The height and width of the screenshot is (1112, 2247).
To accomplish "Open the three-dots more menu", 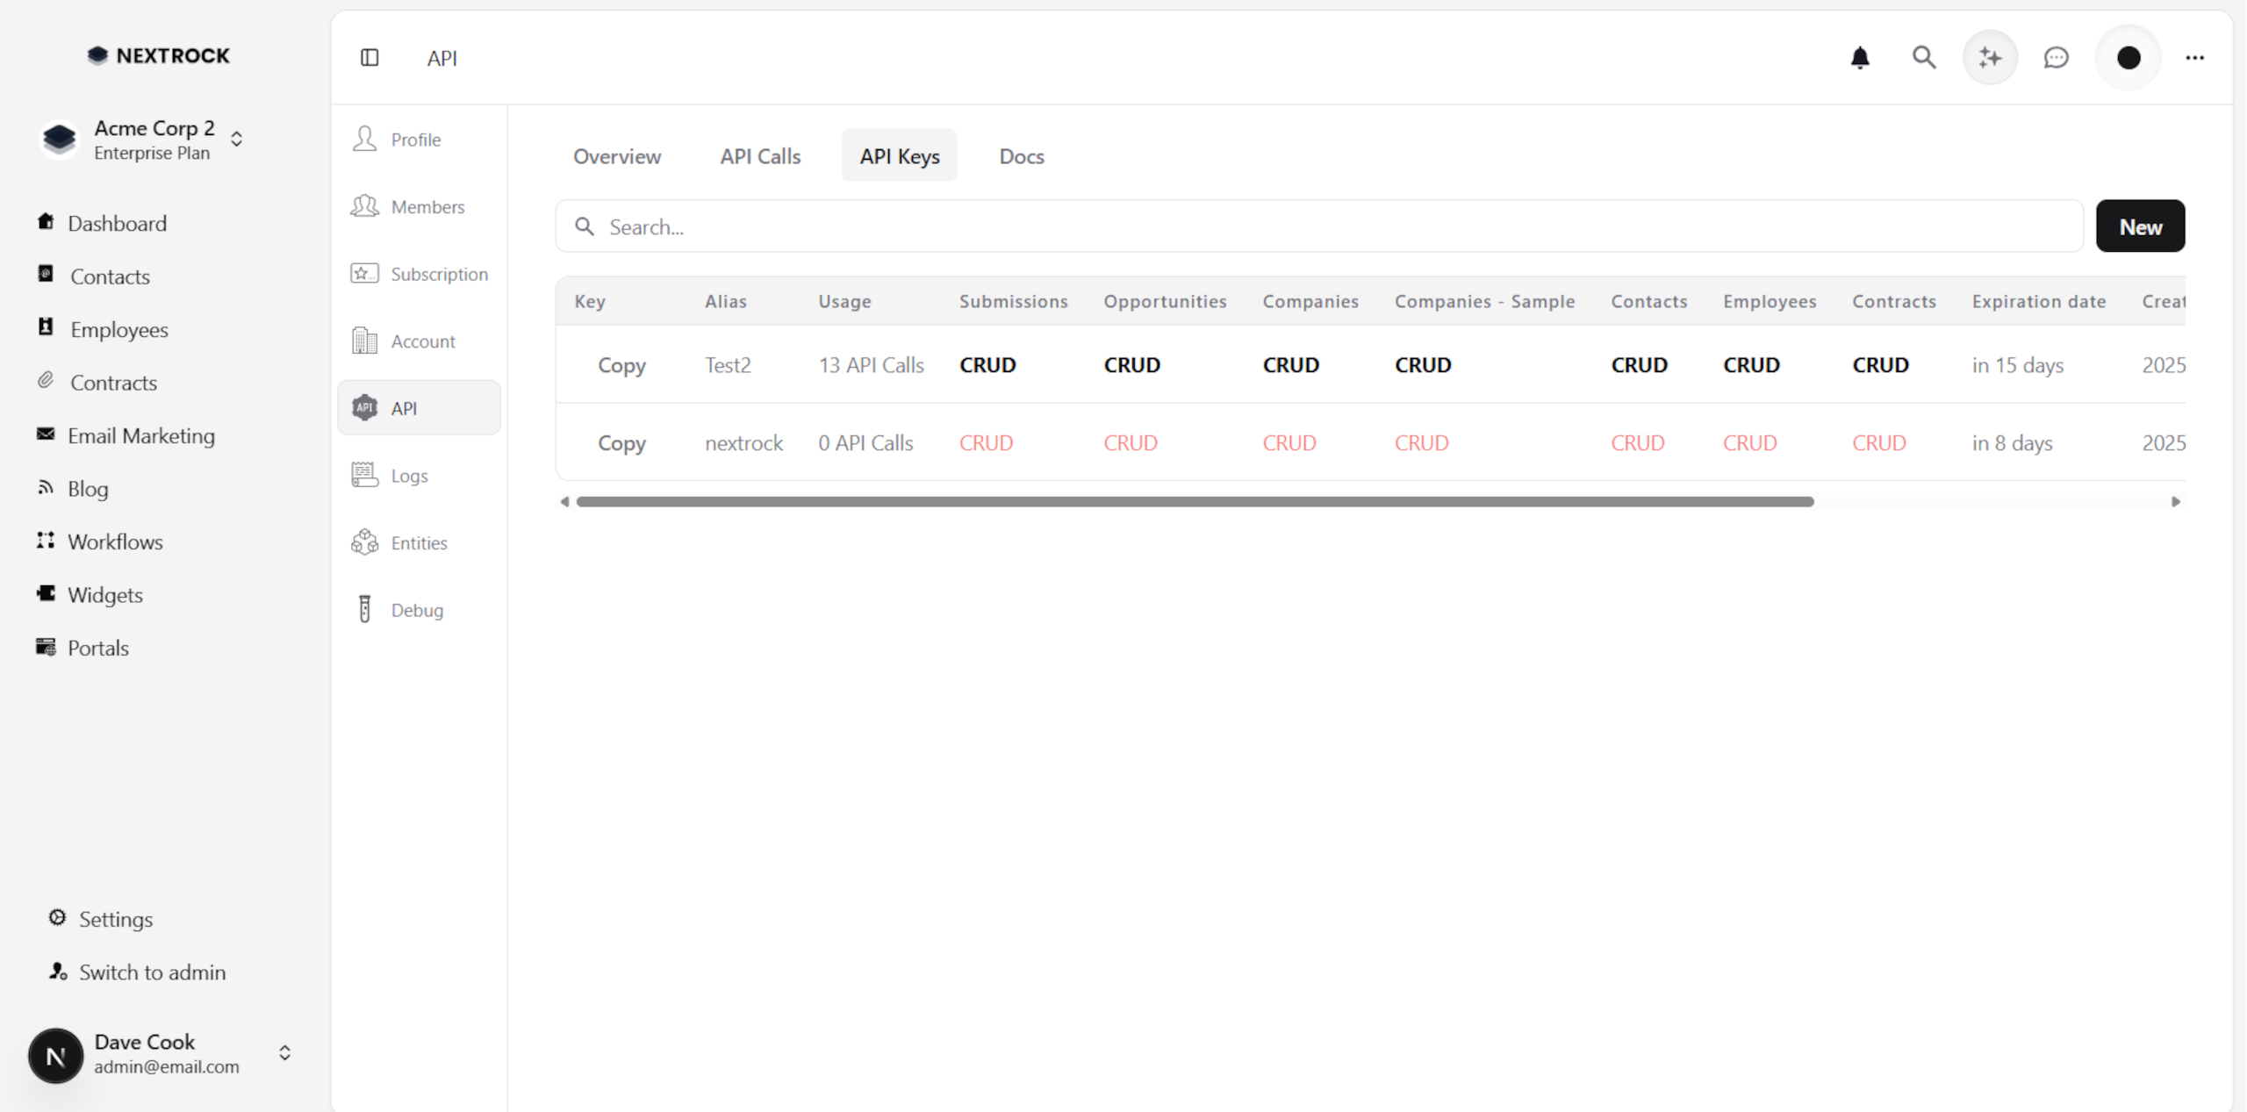I will point(2194,58).
